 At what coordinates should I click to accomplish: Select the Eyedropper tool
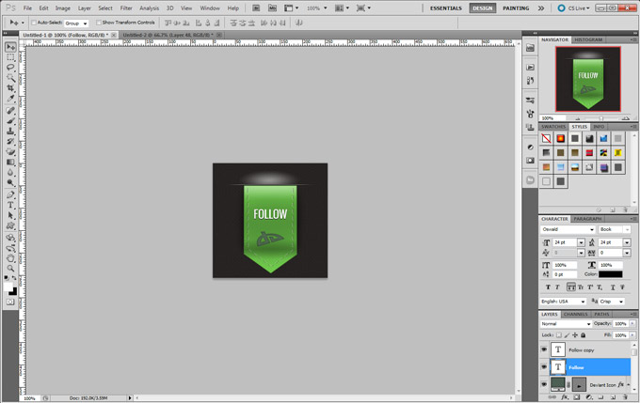[x=10, y=99]
